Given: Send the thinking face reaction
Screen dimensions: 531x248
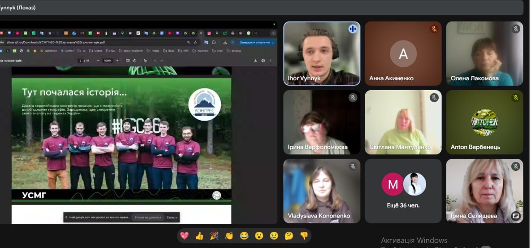Looking at the screenshot, I should 289,236.
